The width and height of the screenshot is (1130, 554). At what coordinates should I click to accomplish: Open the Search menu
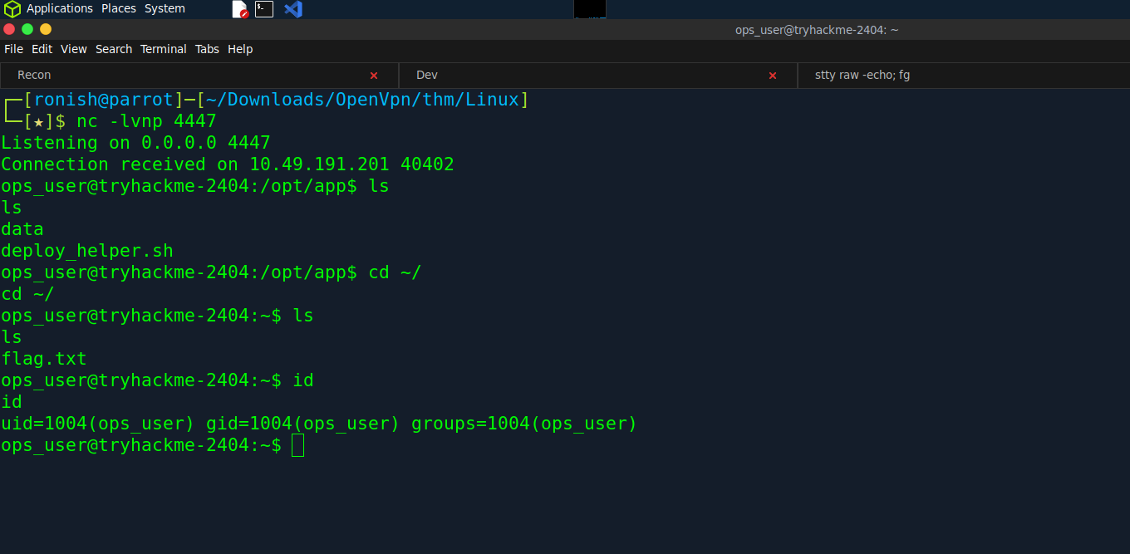coord(114,49)
